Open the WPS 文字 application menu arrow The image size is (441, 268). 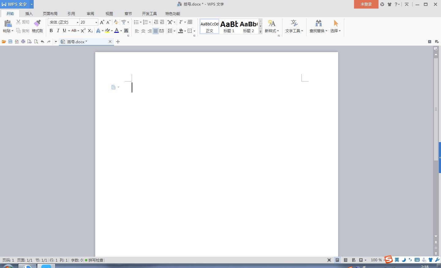point(32,4)
